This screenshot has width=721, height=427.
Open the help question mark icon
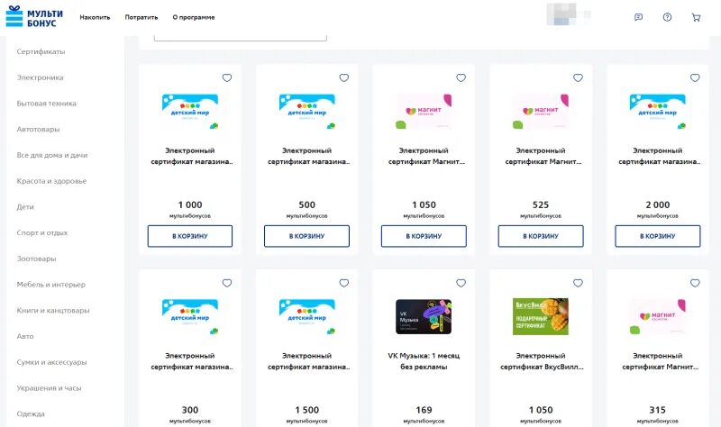point(667,17)
